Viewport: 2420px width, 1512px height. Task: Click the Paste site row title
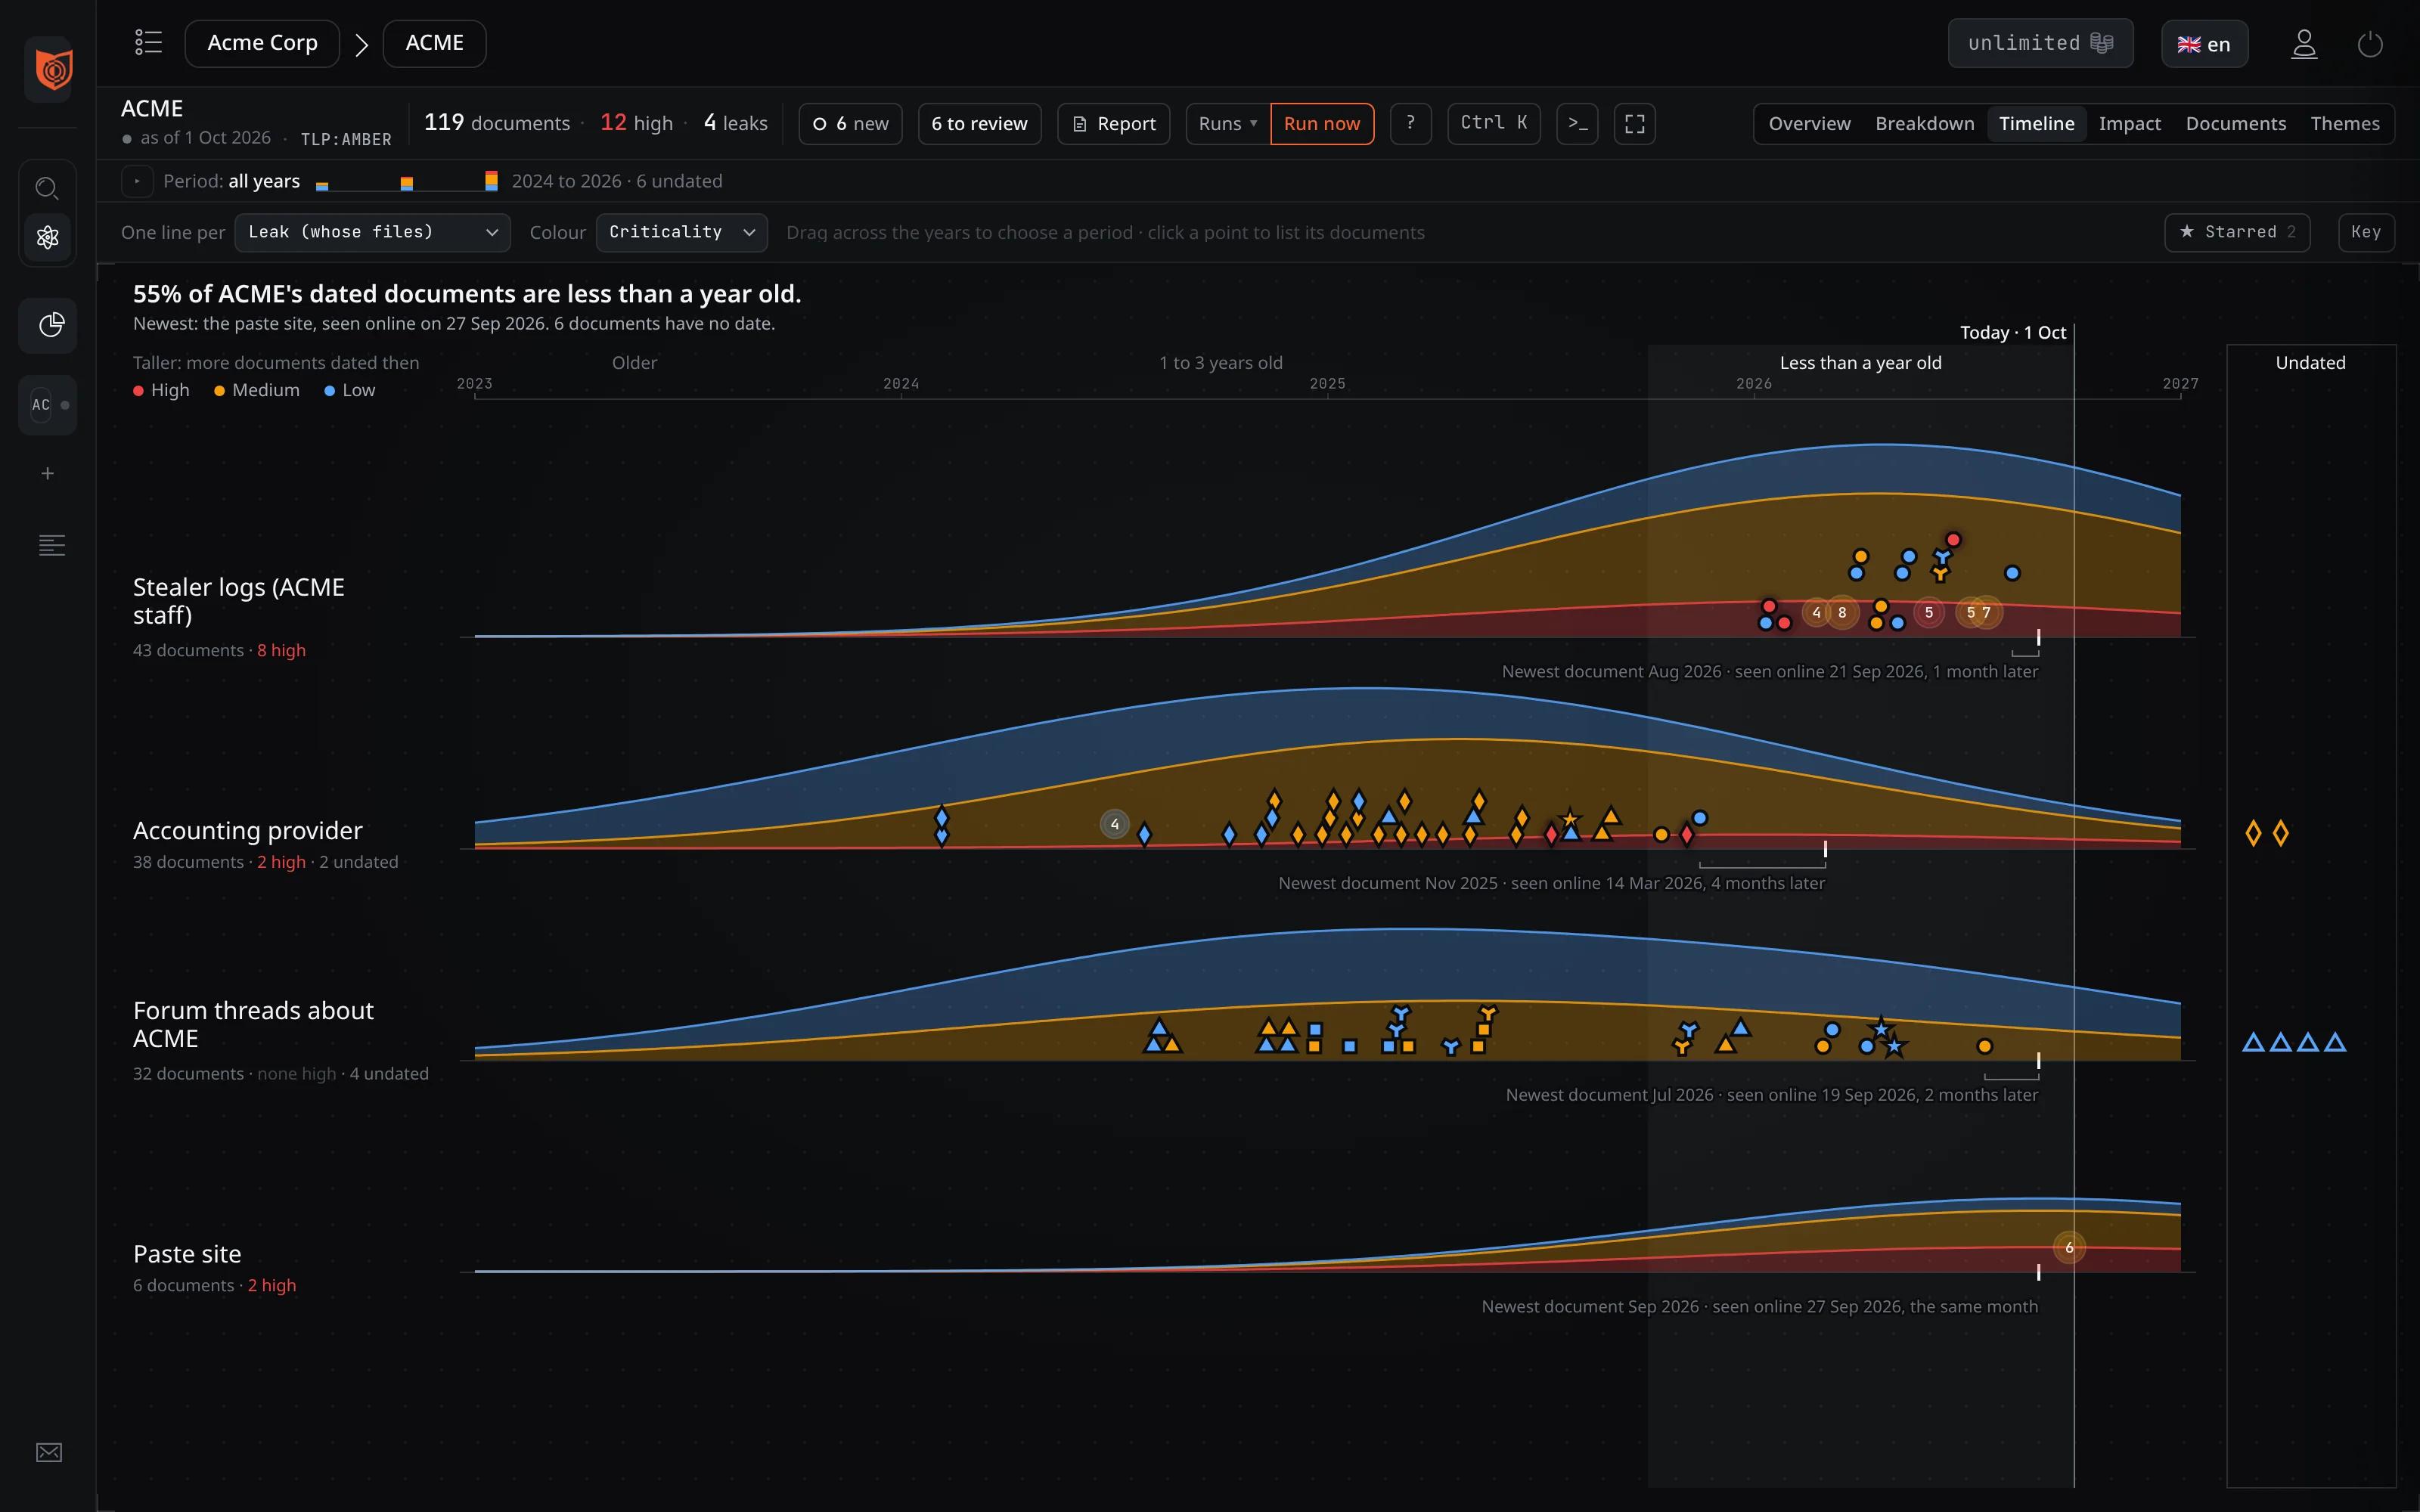coord(187,1254)
